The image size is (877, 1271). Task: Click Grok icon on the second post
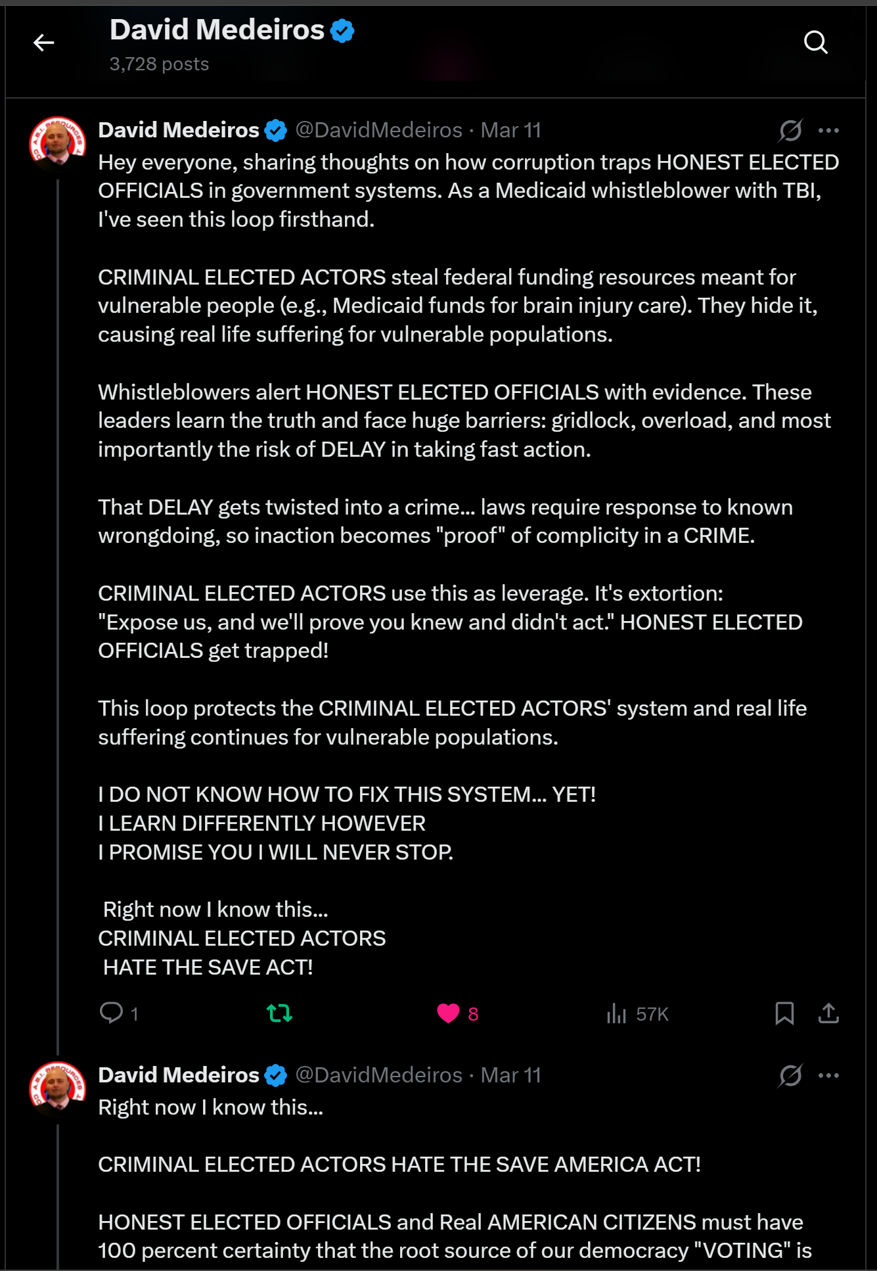(790, 1075)
